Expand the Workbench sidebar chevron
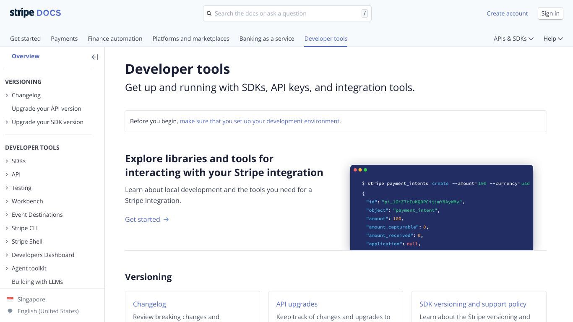The width and height of the screenshot is (573, 322). [x=7, y=201]
